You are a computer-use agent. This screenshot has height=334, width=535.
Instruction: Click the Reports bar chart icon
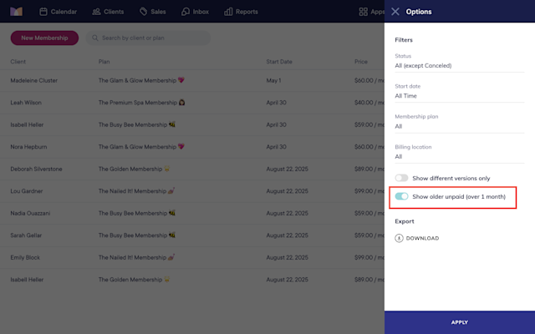click(228, 12)
